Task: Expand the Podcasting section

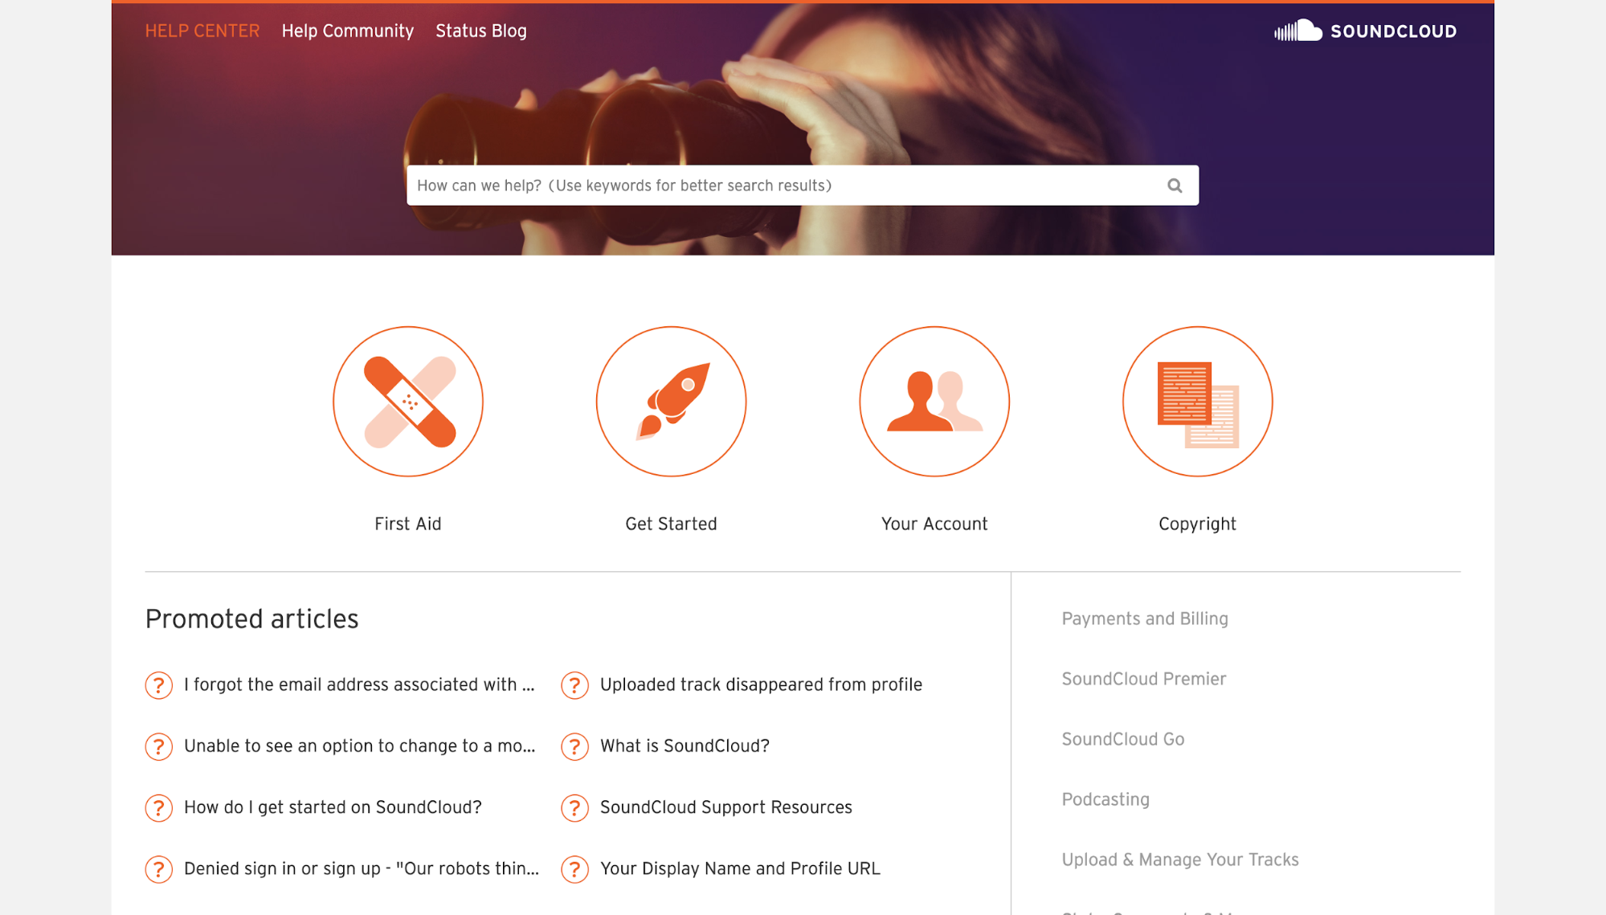Action: coord(1104,799)
